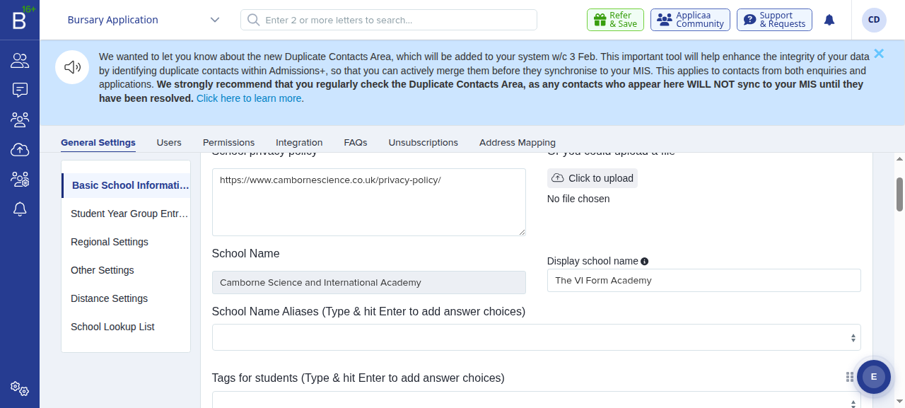Click the 'Click to upload' button

coord(592,178)
